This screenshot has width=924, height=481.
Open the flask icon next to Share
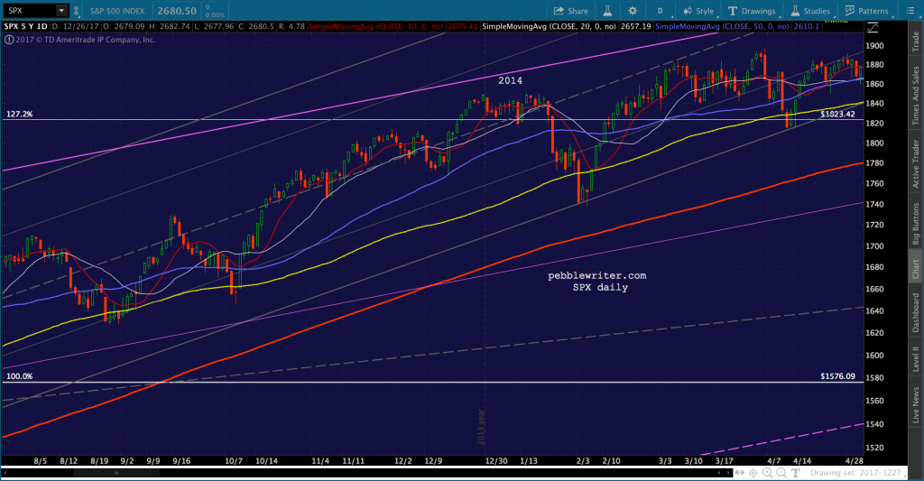click(607, 11)
